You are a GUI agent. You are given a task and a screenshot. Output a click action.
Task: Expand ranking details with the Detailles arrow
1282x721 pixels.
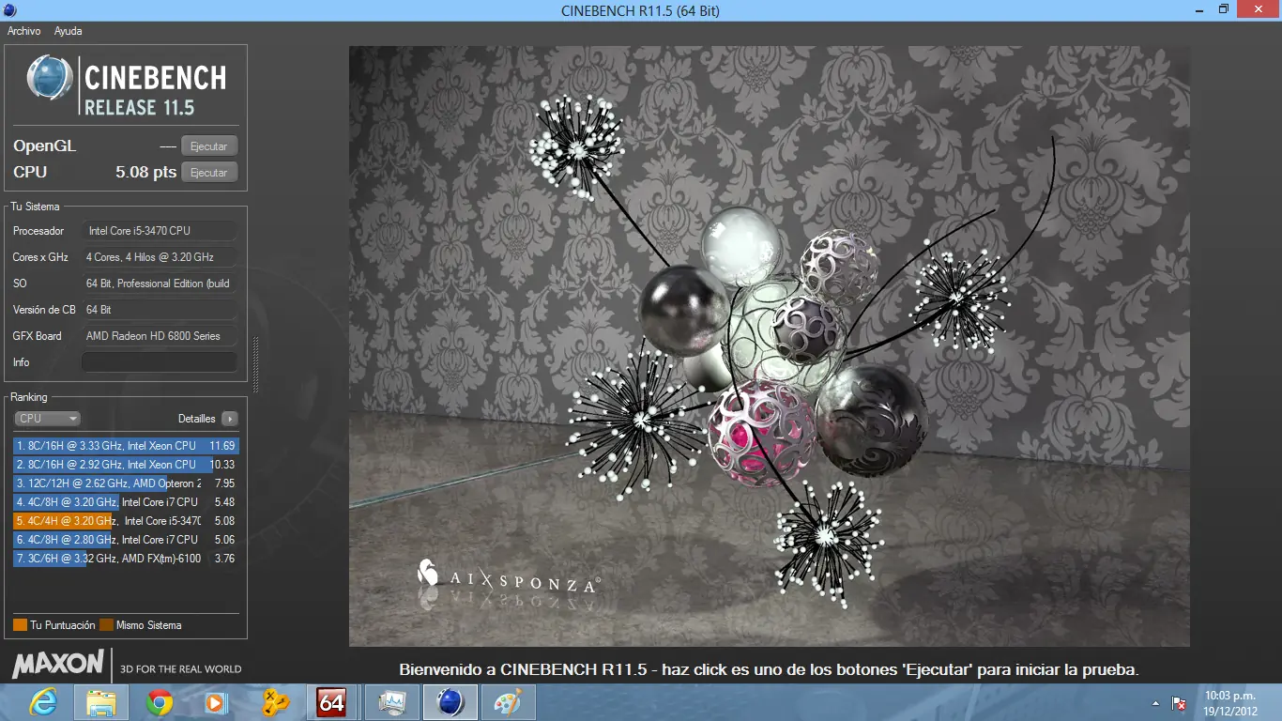[230, 419]
